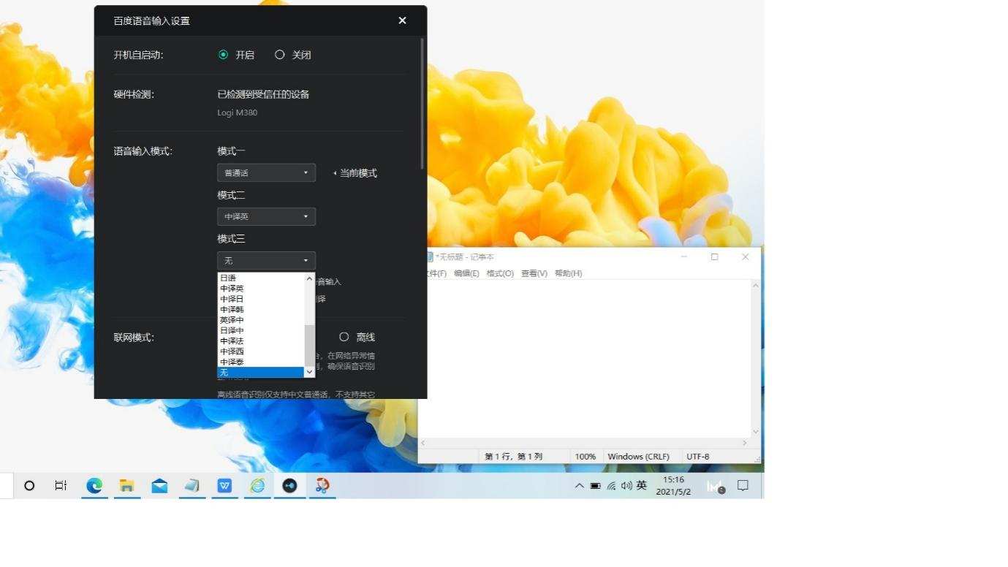This screenshot has height=567, width=1008.
Task: Start WPS Office from the taskbar
Action: (x=224, y=485)
